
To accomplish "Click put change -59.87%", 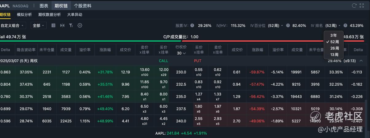I will (x=257, y=72).
